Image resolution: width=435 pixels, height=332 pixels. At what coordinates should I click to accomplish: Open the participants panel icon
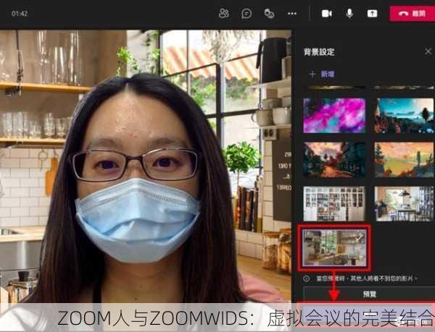[x=224, y=13]
